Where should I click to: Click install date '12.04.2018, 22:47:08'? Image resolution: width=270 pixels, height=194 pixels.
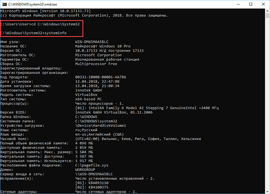97,81
